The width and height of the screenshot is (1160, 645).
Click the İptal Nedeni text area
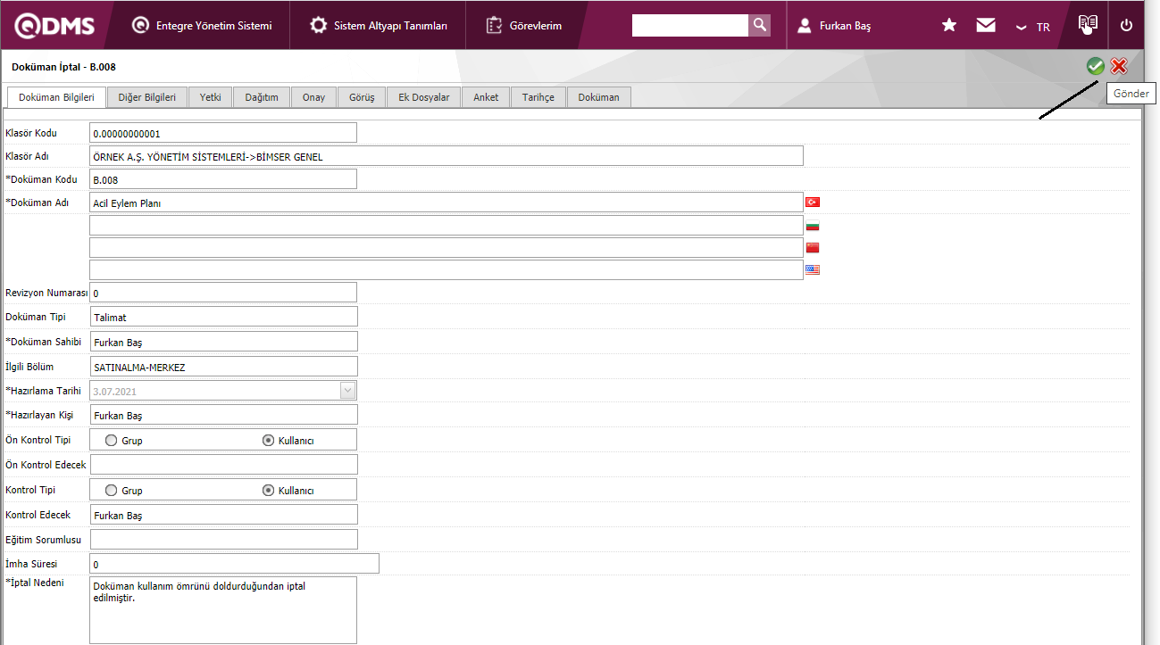pos(223,609)
